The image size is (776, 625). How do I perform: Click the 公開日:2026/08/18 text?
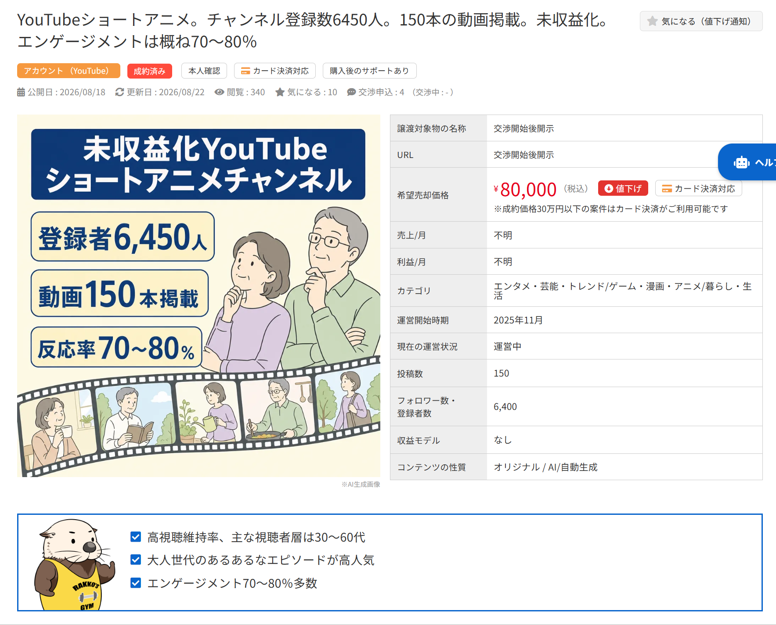66,92
